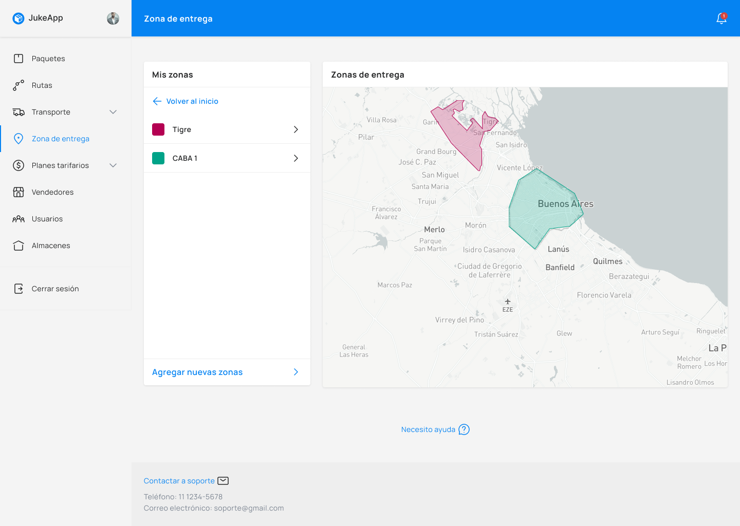This screenshot has width=740, height=526.
Task: Click the JukeApp logo icon
Action: tap(18, 18)
